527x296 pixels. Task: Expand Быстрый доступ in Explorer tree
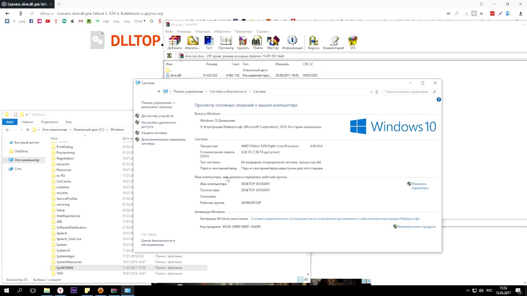5,143
